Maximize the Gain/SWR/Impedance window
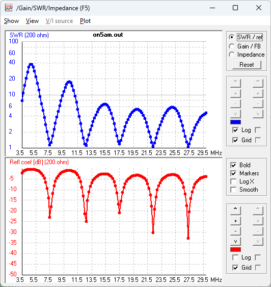271x287 pixels. 235,8
